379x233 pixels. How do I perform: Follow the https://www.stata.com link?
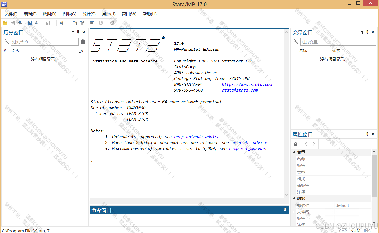pos(247,84)
